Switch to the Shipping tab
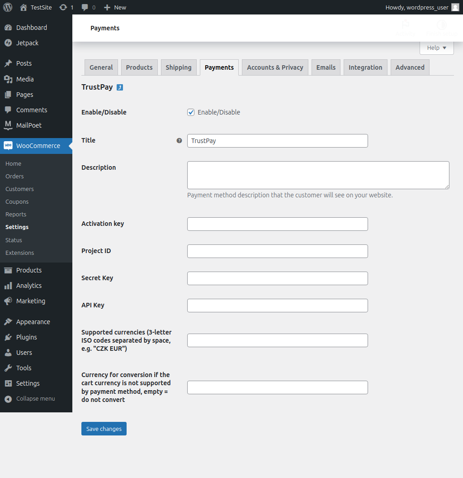Screen dimensions: 463x478 [179, 67]
